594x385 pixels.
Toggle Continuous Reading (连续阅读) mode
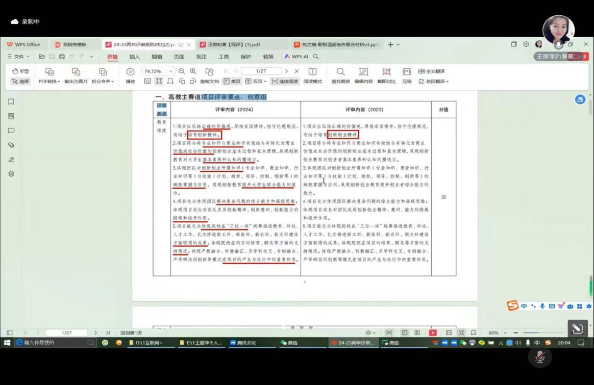tap(285, 82)
